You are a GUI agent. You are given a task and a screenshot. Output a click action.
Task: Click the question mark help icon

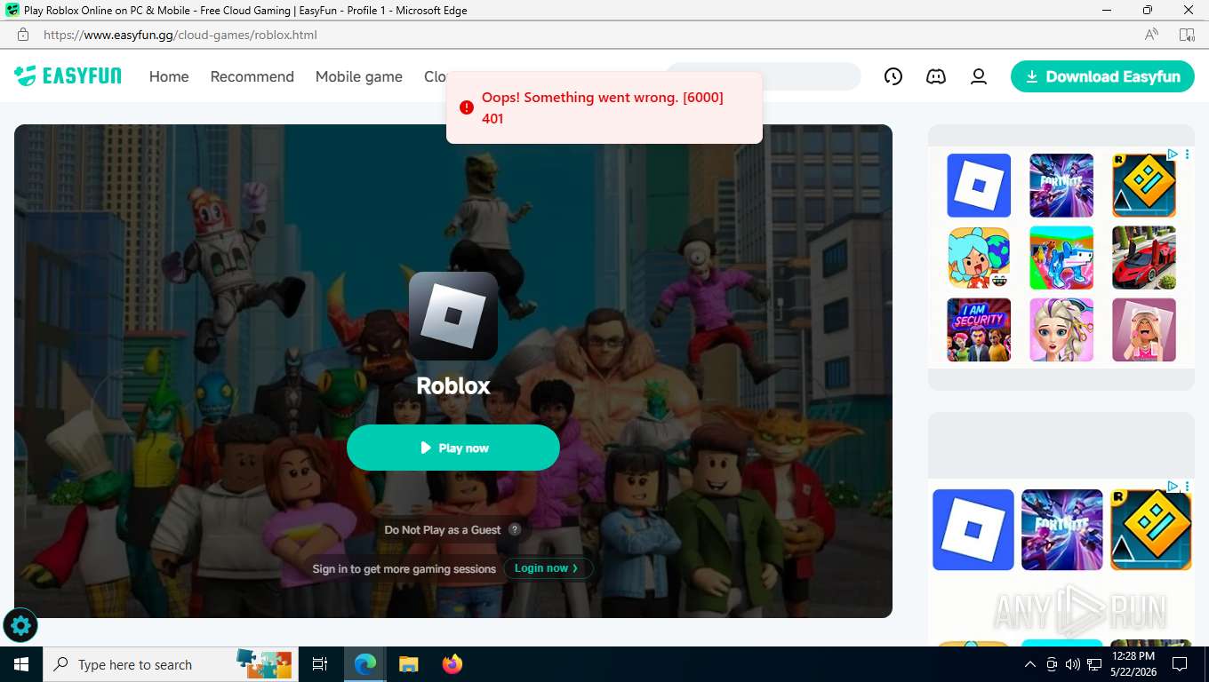click(515, 529)
